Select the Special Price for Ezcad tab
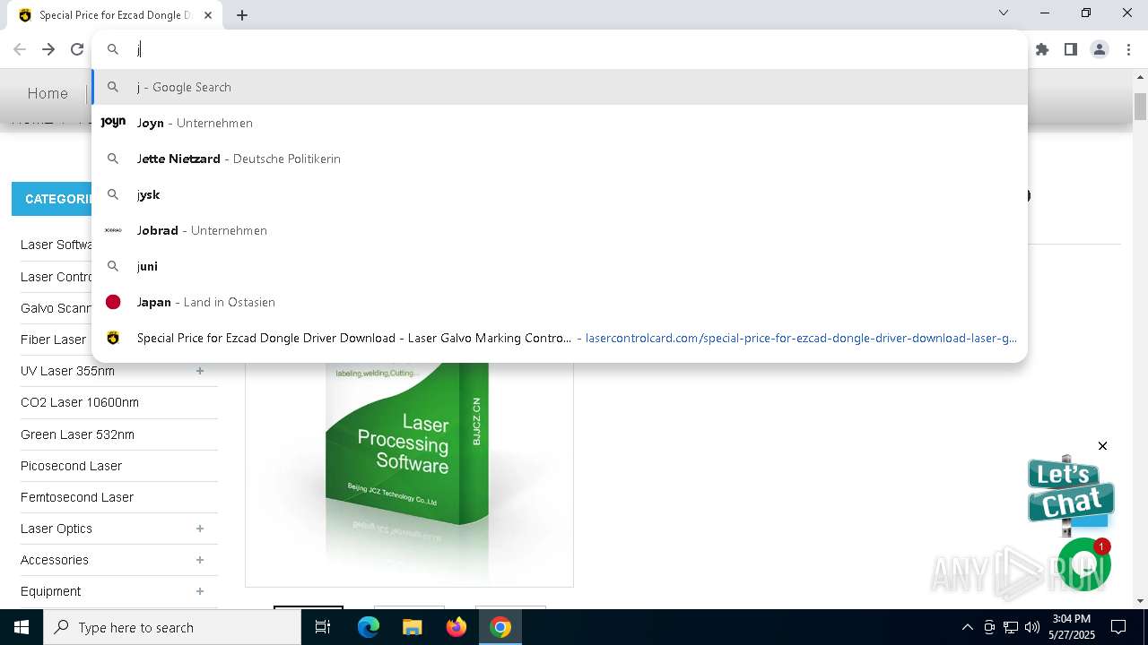Image resolution: width=1148 pixels, height=645 pixels. pyautogui.click(x=115, y=15)
